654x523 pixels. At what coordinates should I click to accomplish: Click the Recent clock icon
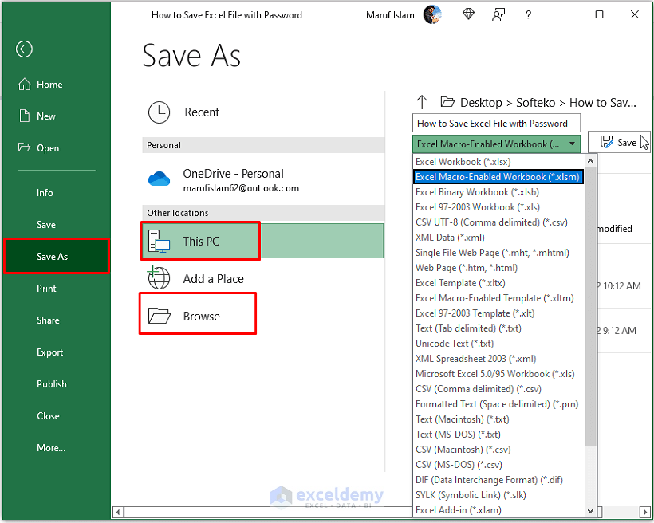(159, 112)
